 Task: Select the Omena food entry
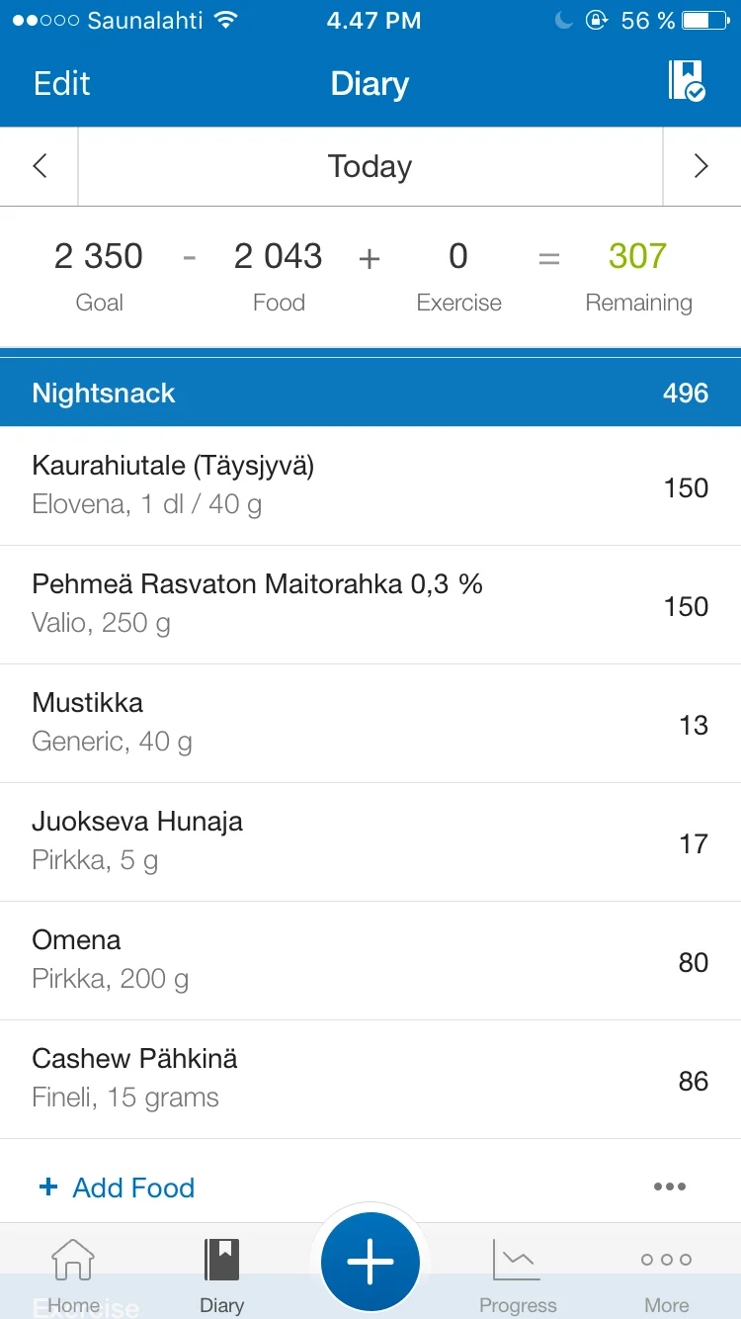370,960
